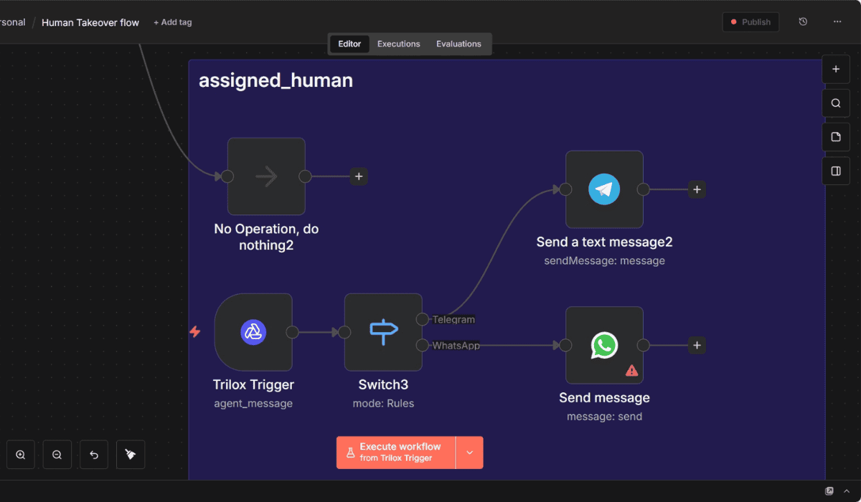Add a tag using + Add tag
This screenshot has width=861, height=502.
click(172, 22)
